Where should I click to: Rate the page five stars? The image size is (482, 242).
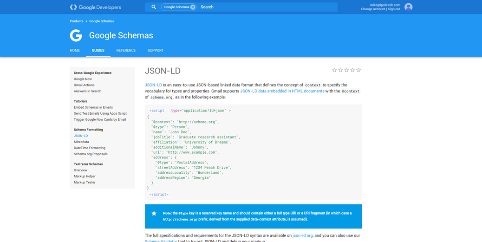[358, 70]
